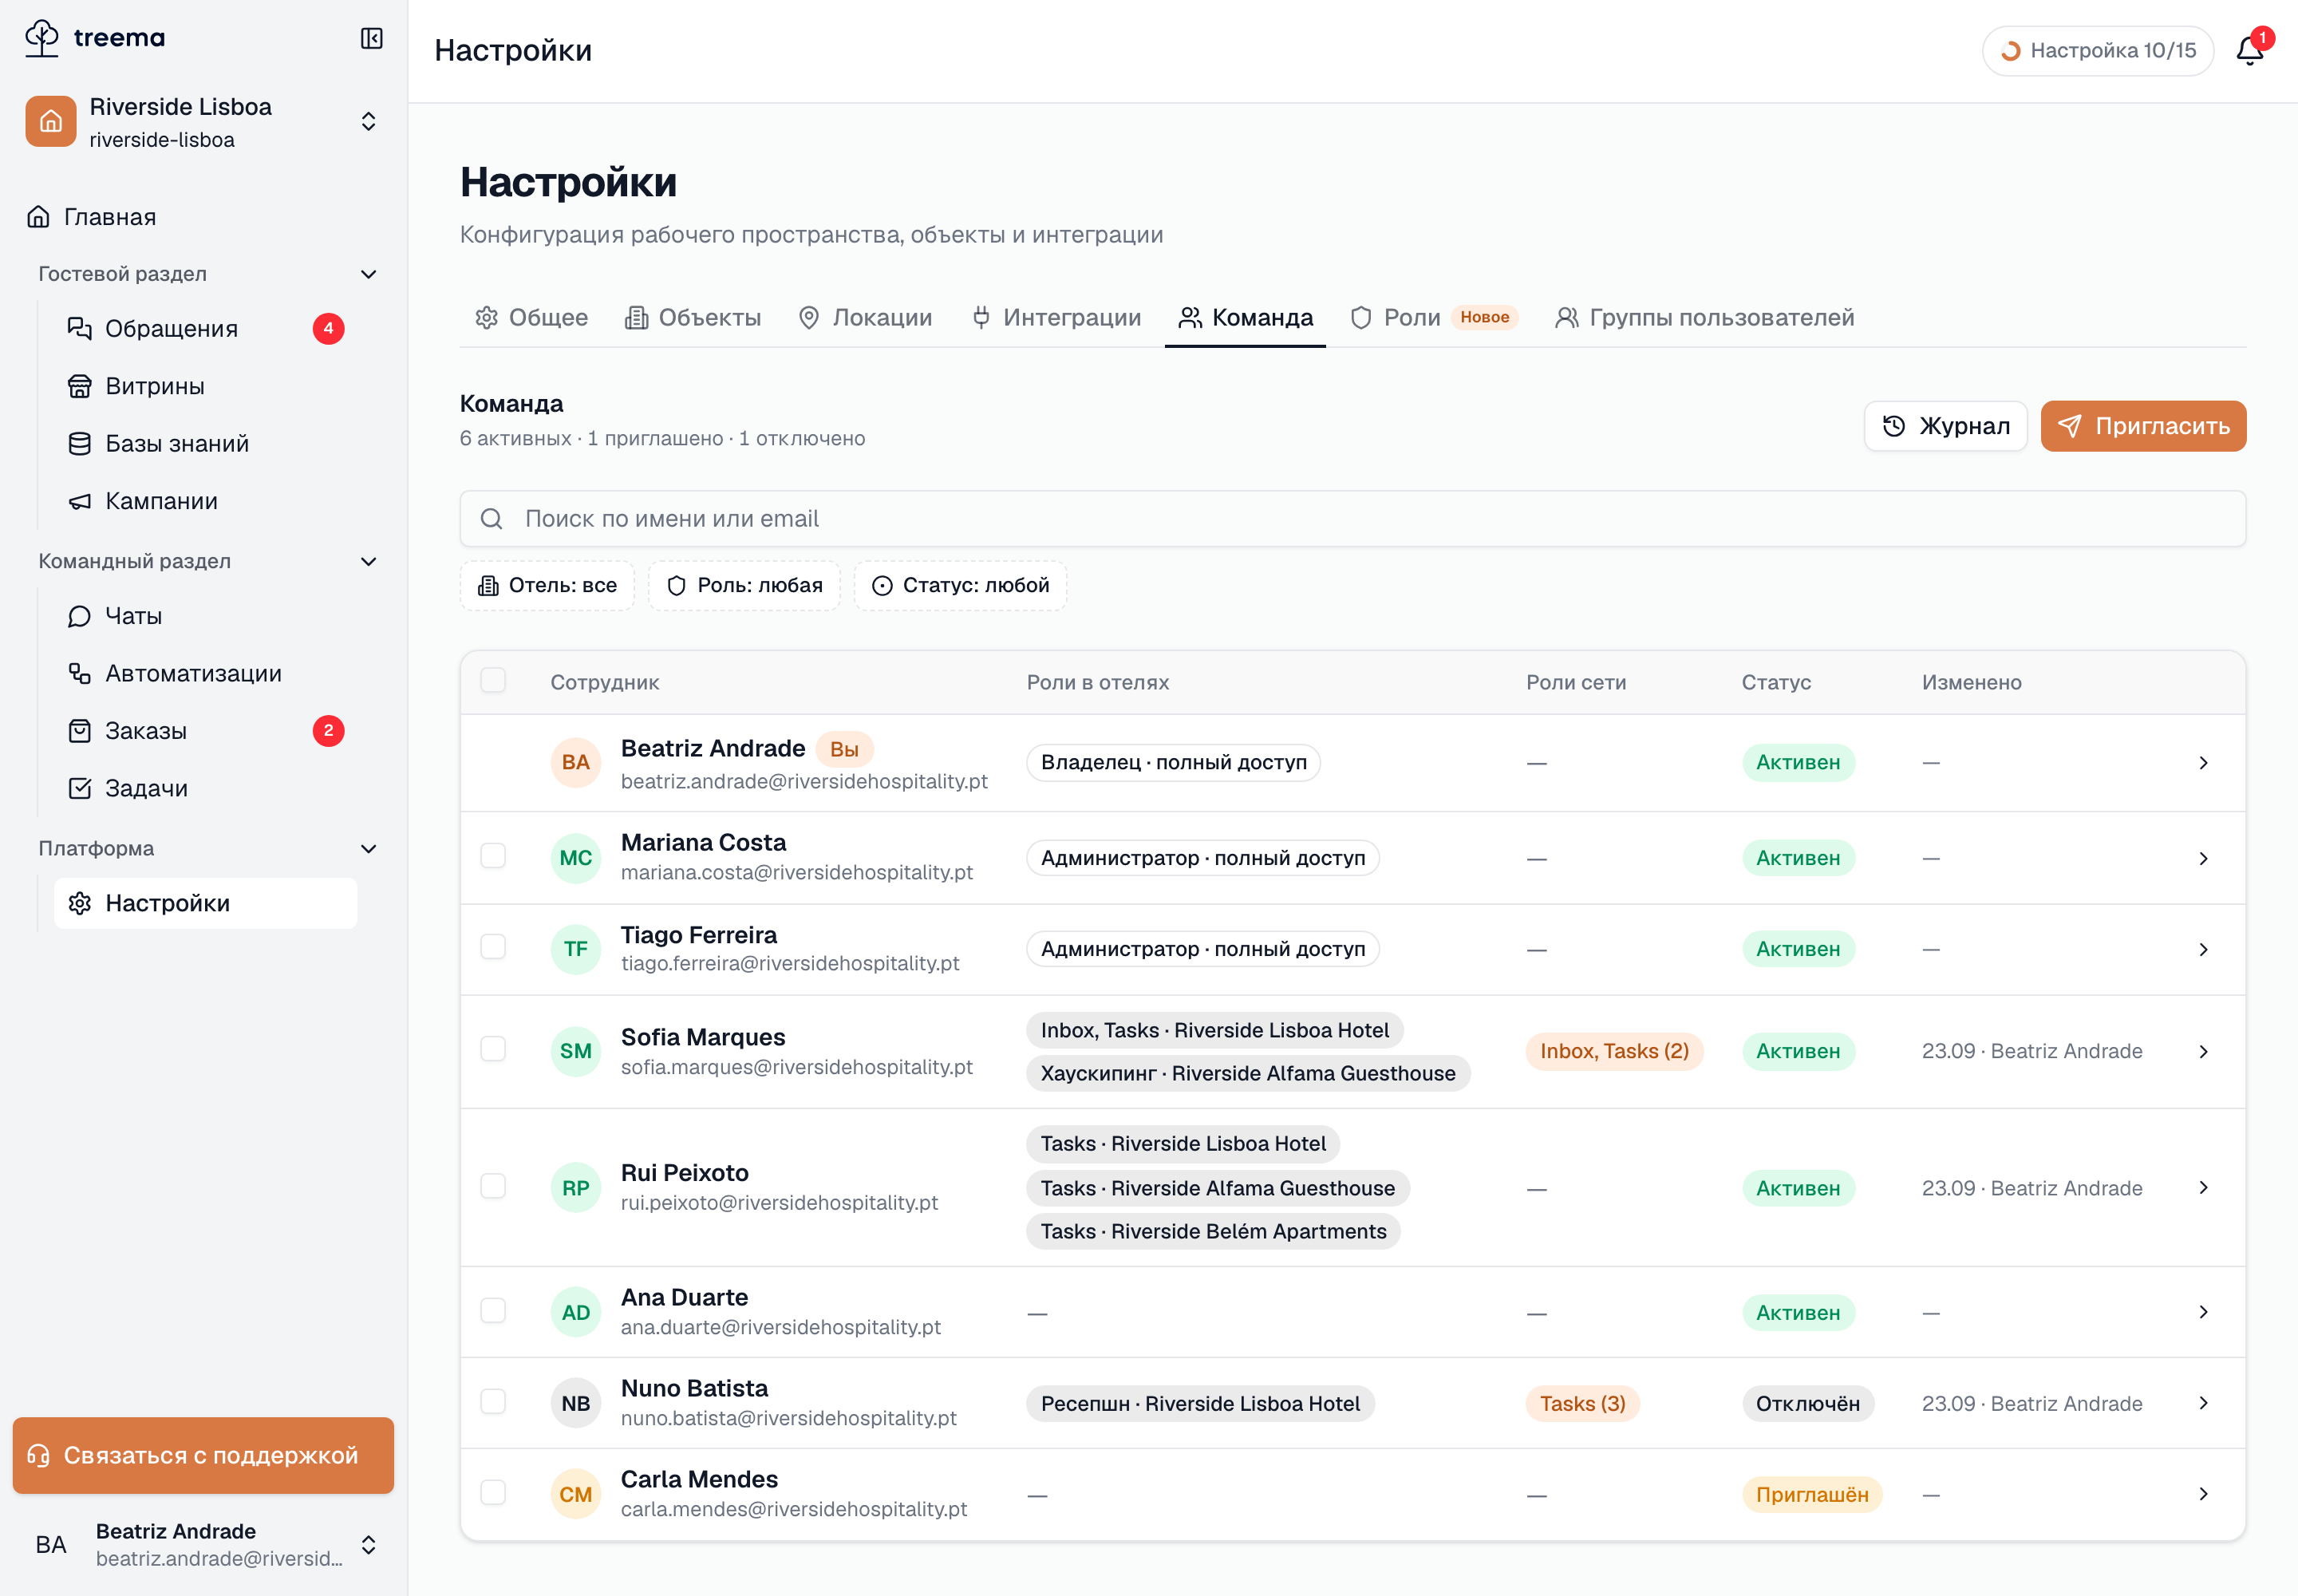Select the Carla Mendes row checkbox
Screen dimensions: 2298x1596
[x=493, y=1494]
